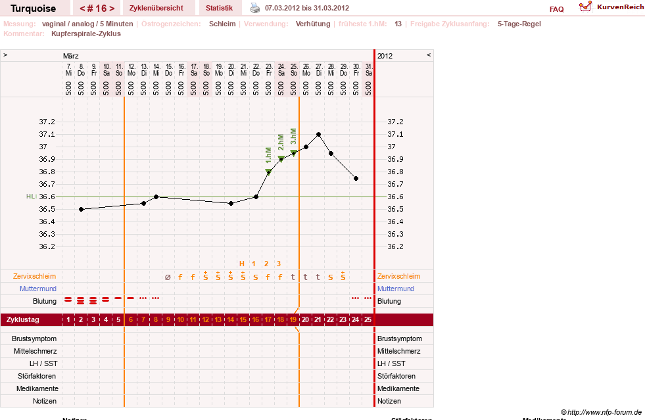645x420 pixels.
Task: Click the Zyklustag row header
Action: [23, 319]
